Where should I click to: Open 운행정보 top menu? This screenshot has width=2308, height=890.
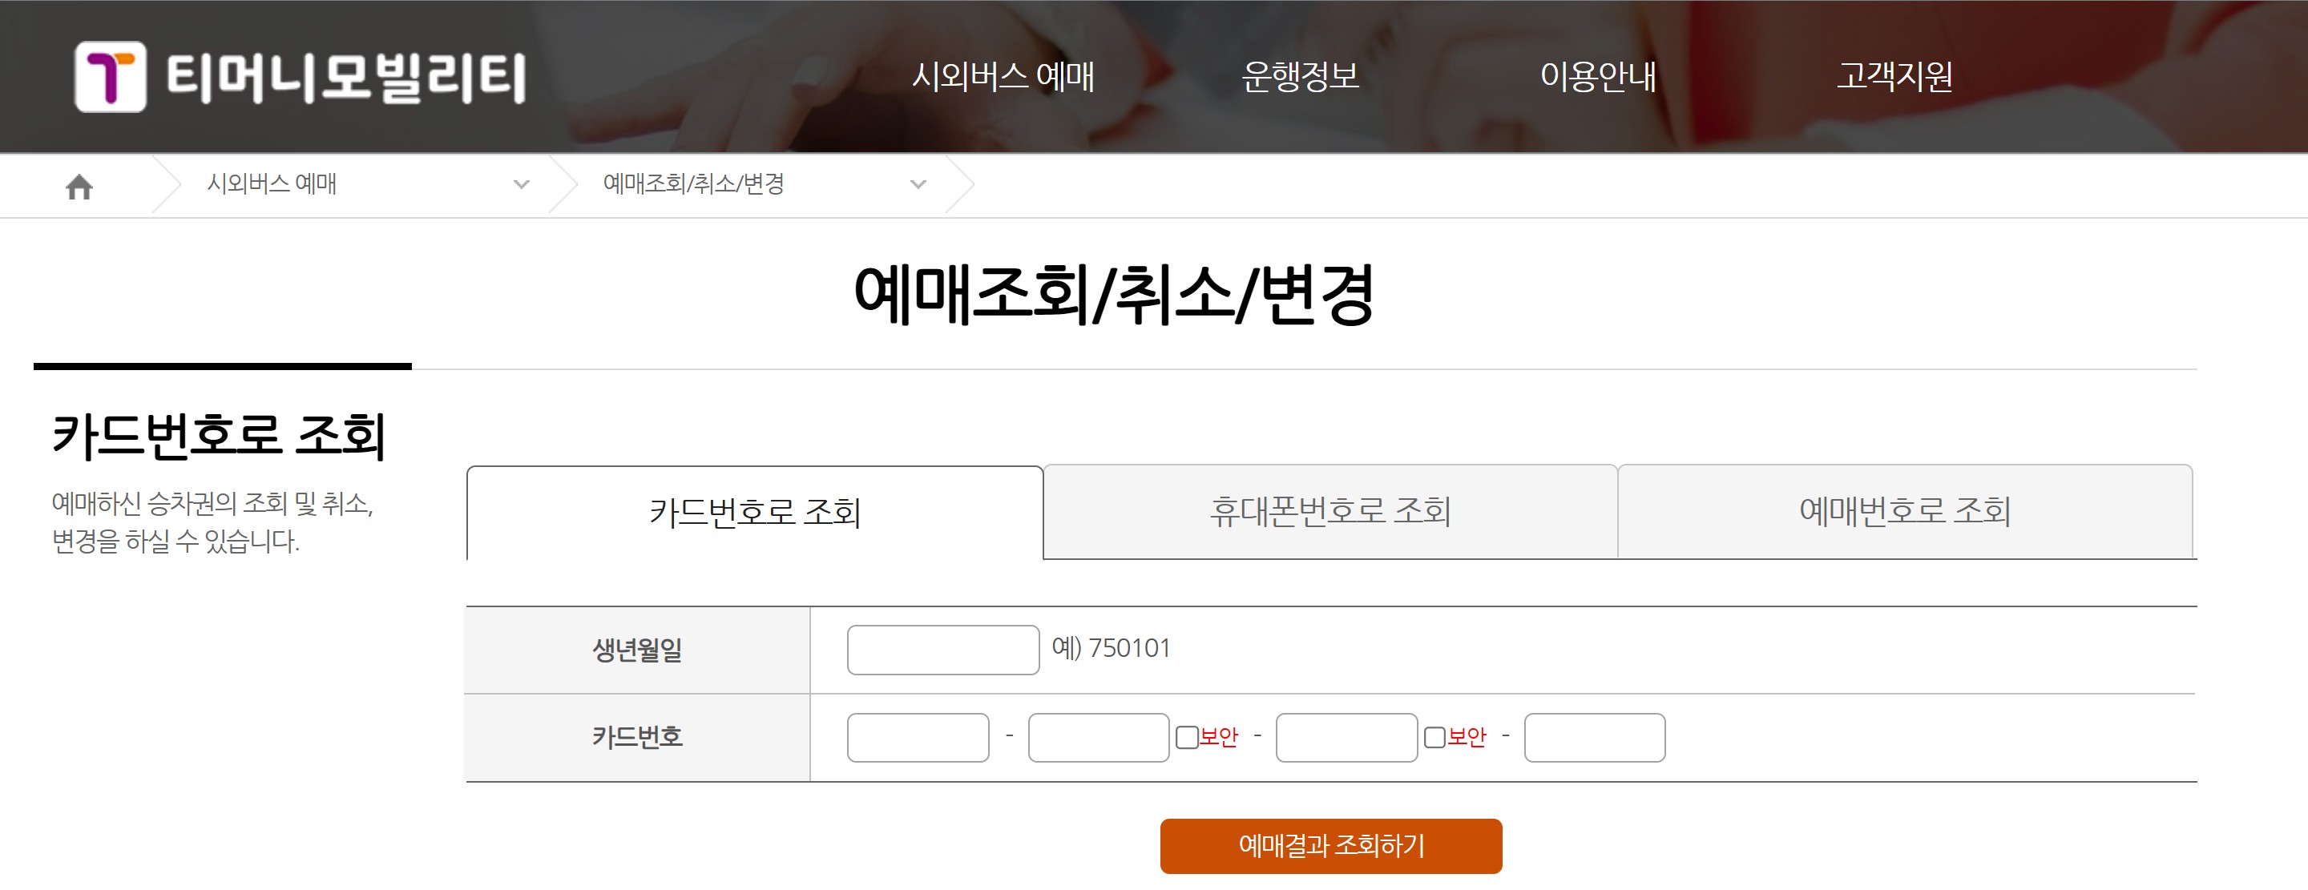click(1300, 76)
